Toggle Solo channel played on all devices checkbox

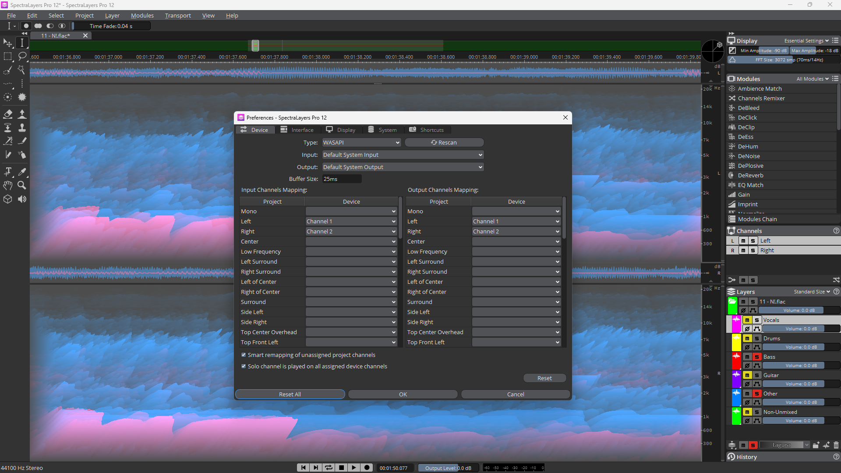pos(244,366)
